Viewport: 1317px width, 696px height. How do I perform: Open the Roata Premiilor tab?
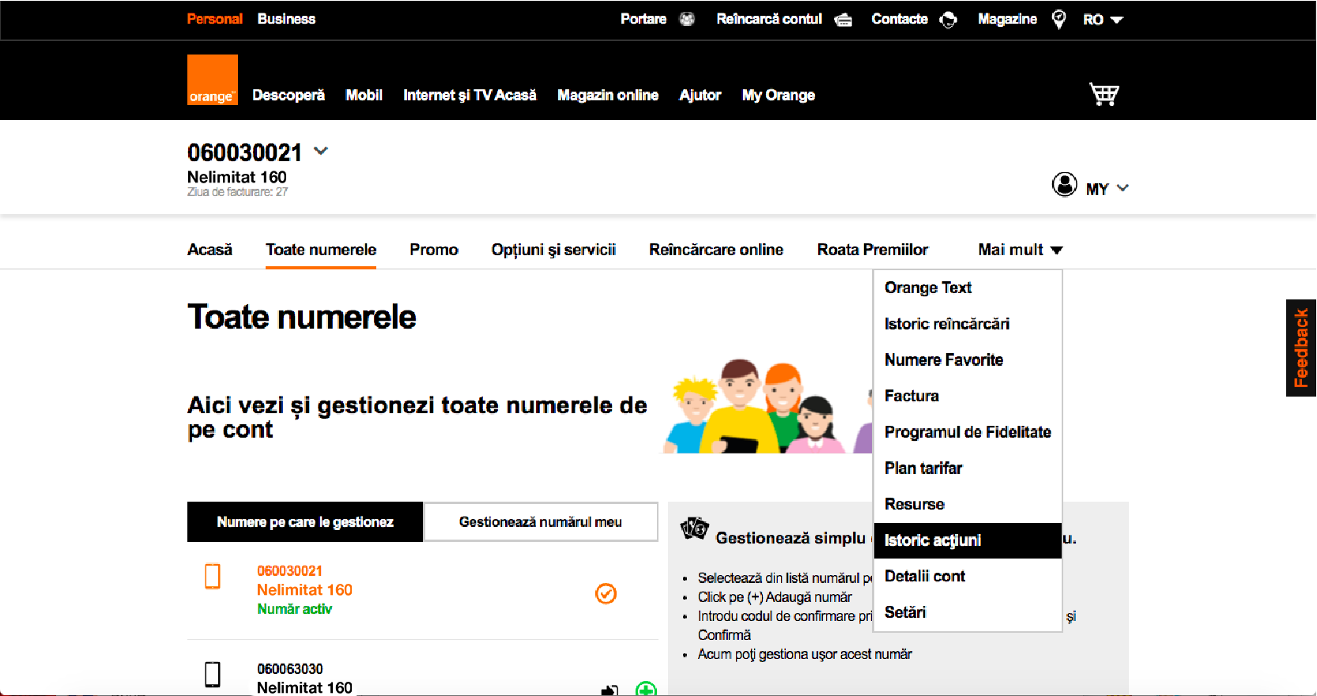[872, 250]
